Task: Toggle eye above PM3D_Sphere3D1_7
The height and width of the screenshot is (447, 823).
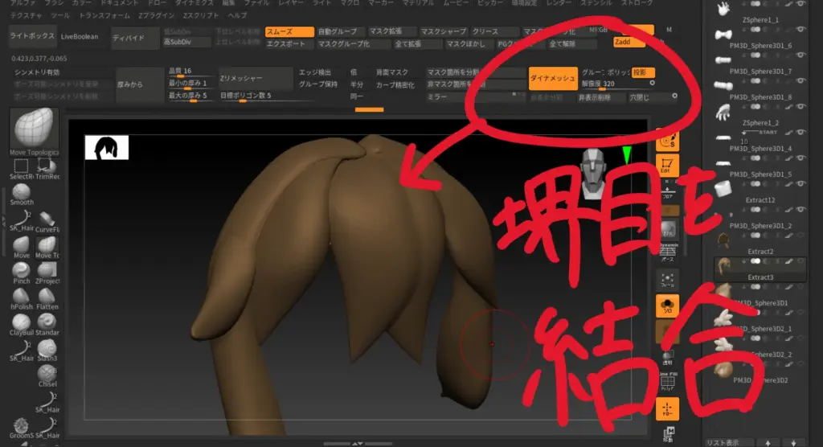Action: click(x=800, y=55)
